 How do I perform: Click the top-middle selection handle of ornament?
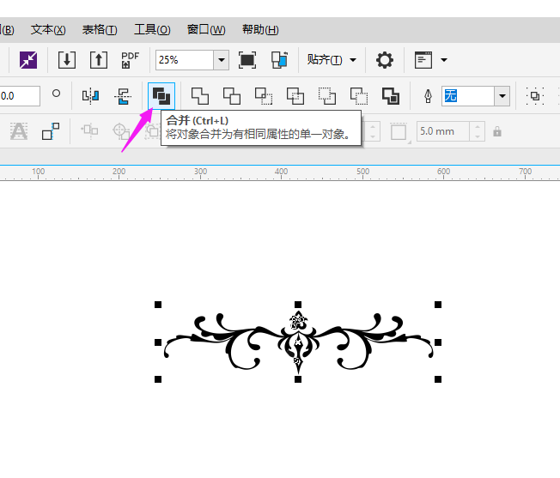(298, 305)
